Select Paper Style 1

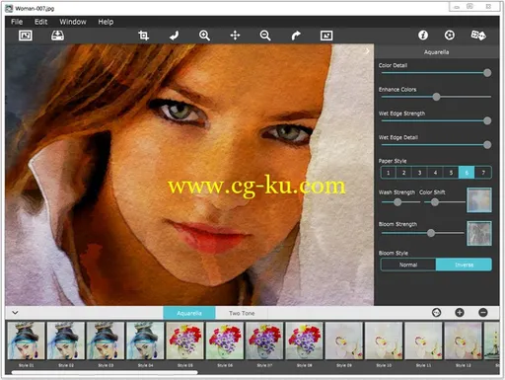tap(389, 173)
